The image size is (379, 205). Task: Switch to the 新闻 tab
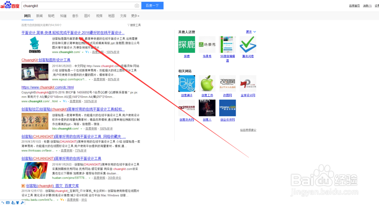[x=39, y=16]
